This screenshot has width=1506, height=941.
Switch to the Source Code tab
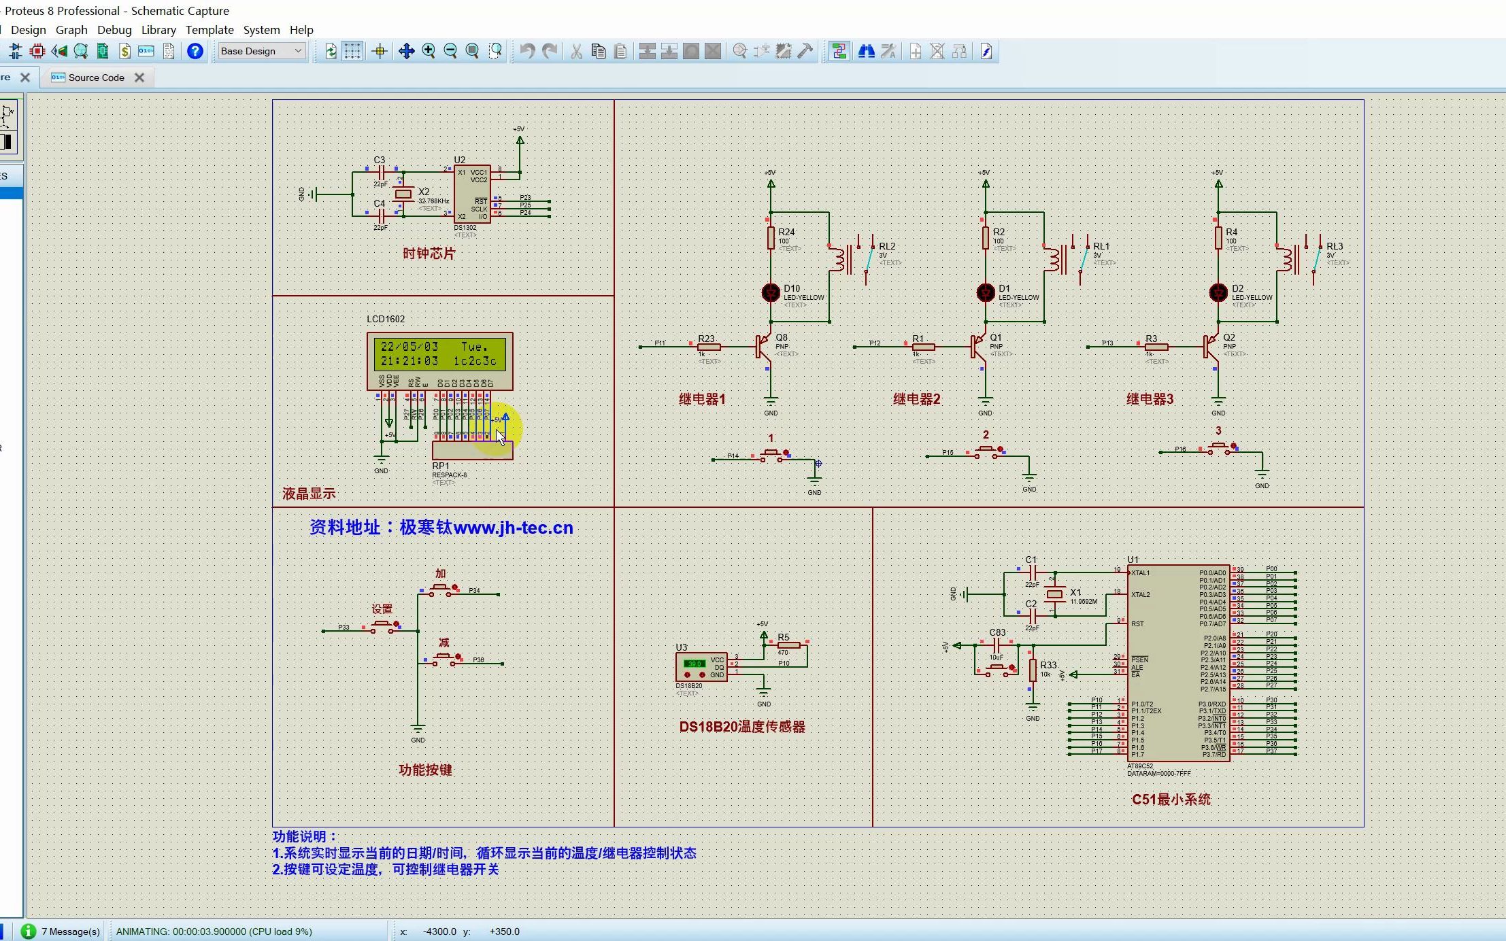point(96,78)
